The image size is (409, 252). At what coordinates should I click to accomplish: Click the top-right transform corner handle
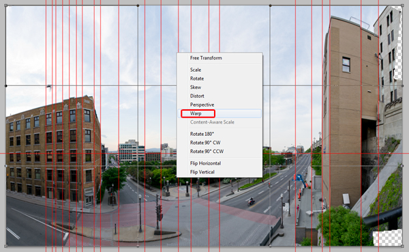pyautogui.click(x=402, y=5)
